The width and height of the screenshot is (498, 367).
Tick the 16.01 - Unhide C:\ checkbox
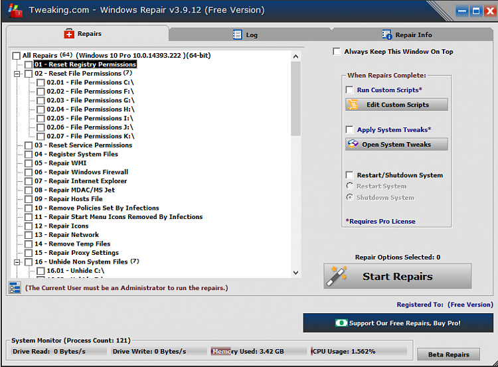41,271
